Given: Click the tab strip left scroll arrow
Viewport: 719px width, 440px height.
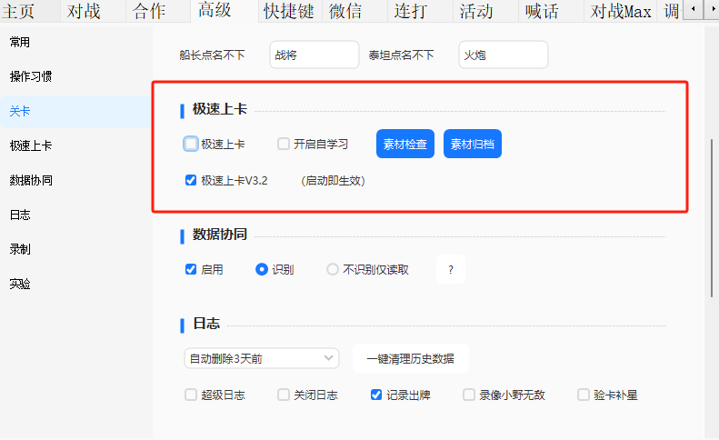Looking at the screenshot, I should click(x=693, y=9).
